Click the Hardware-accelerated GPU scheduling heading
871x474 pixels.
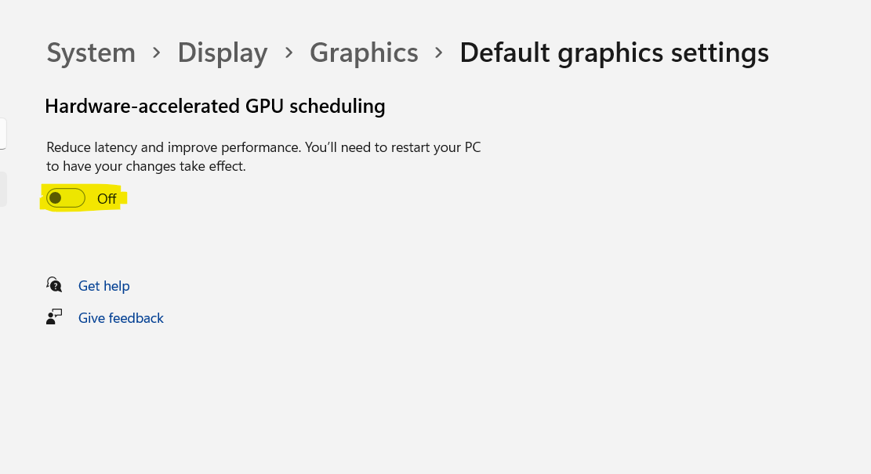pos(215,106)
